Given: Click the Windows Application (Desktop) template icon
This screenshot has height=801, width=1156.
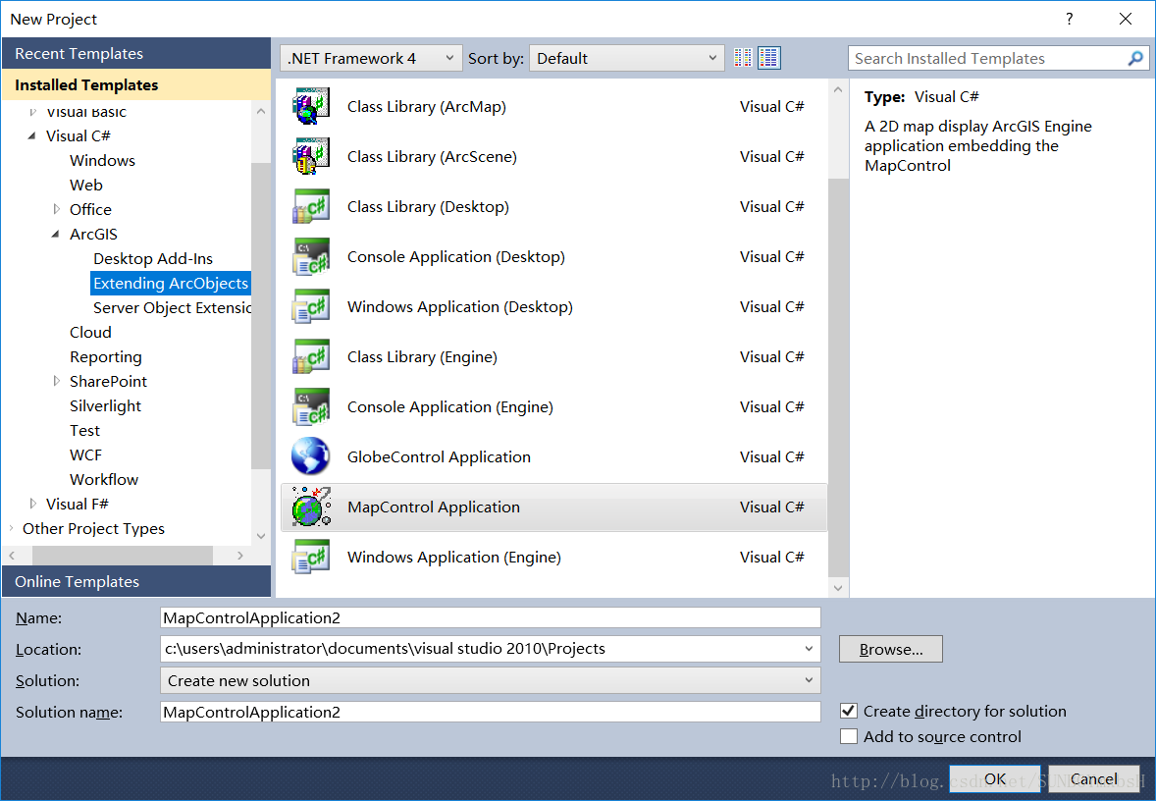Looking at the screenshot, I should (x=310, y=307).
